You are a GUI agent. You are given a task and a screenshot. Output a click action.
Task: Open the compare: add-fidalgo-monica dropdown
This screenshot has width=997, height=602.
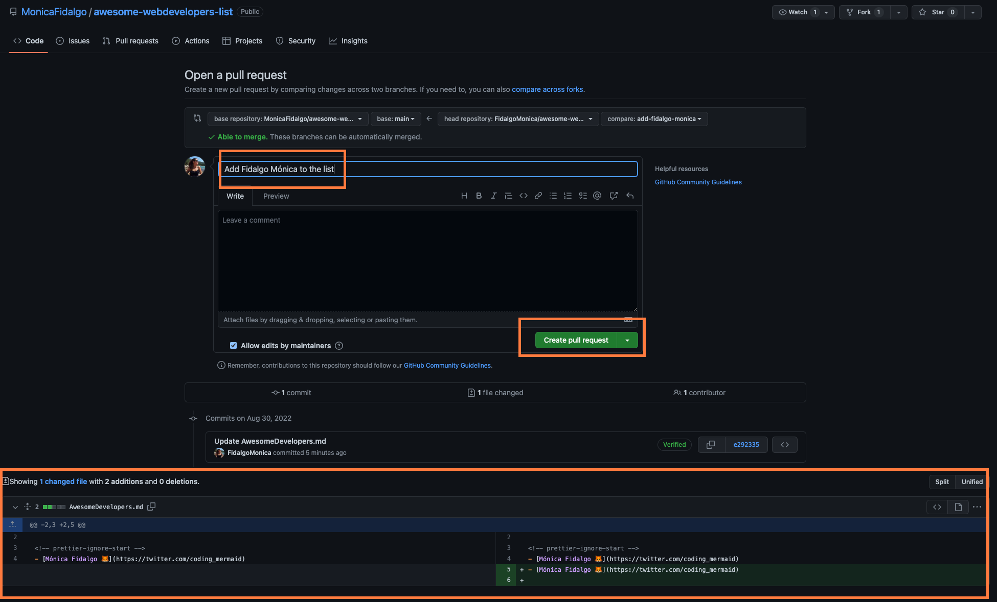tap(654, 119)
